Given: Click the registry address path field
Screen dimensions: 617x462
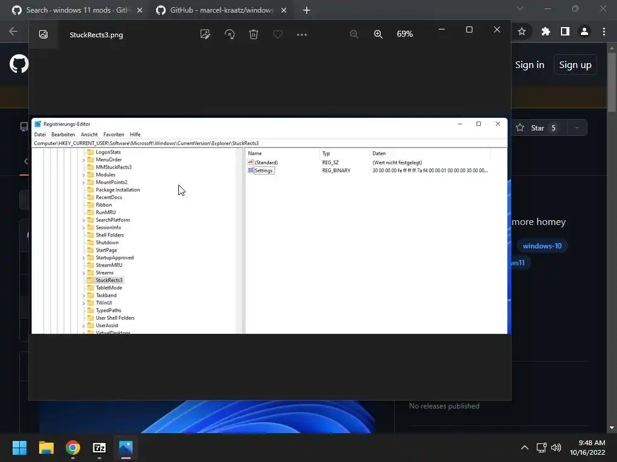Looking at the screenshot, I should 269,143.
